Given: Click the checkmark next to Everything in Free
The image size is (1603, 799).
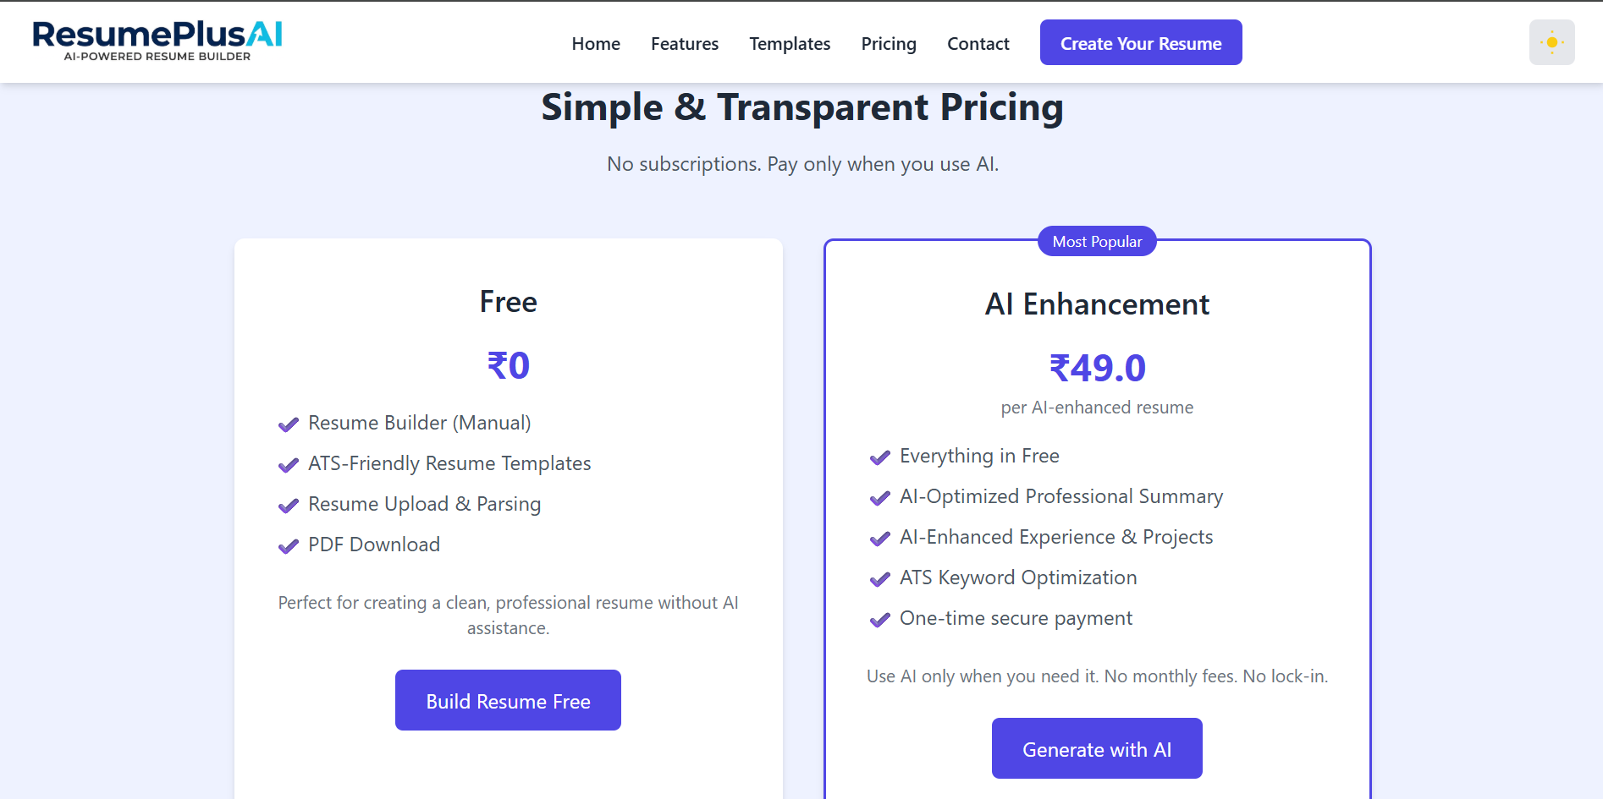Looking at the screenshot, I should tap(879, 457).
